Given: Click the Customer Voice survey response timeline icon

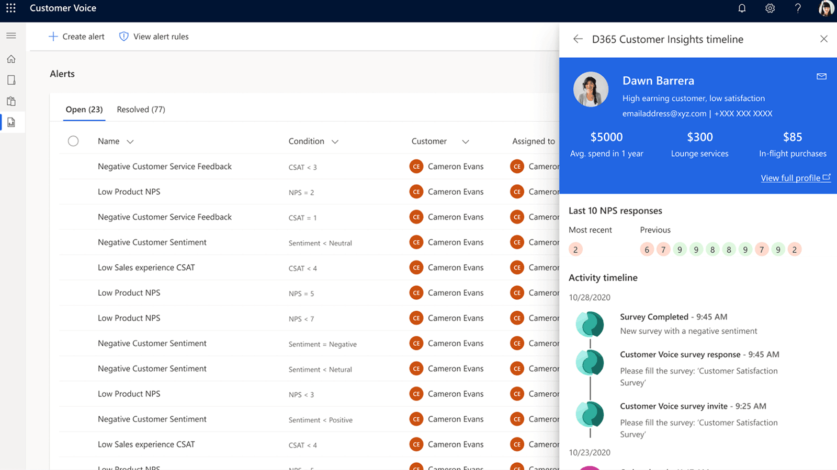Looking at the screenshot, I should coord(590,362).
